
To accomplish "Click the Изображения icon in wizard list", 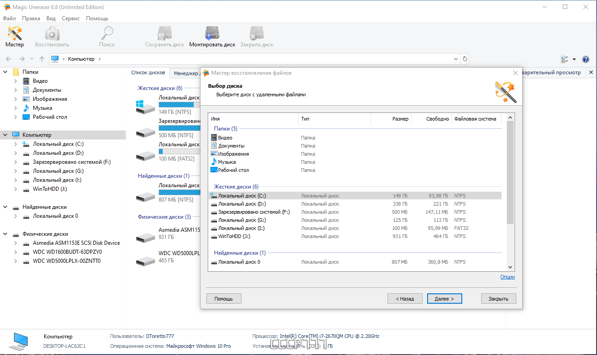I will 214,154.
